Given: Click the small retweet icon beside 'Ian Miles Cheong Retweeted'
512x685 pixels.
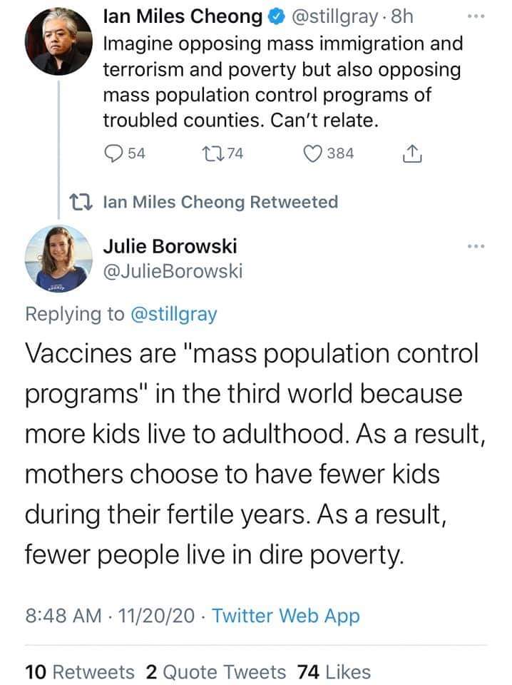Looking at the screenshot, I should pos(81,202).
